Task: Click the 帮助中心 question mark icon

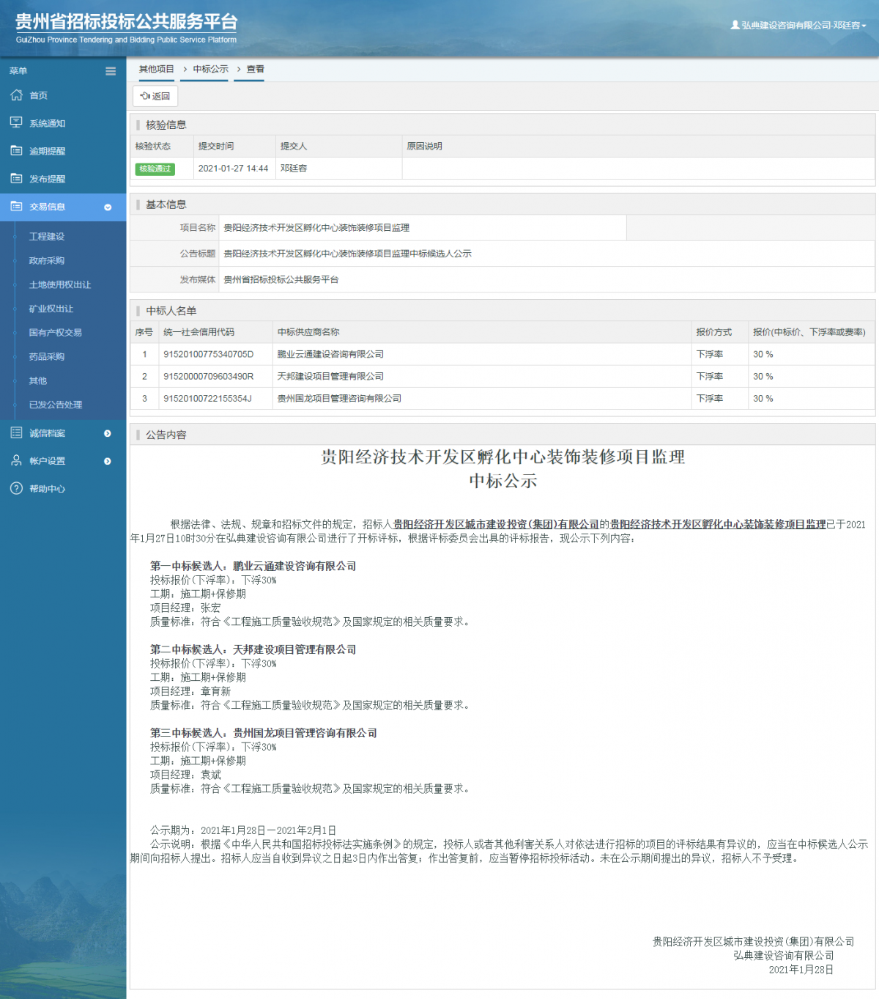Action: tap(16, 488)
